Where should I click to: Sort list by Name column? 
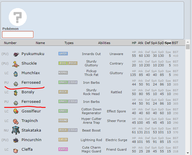[x=40, y=43]
